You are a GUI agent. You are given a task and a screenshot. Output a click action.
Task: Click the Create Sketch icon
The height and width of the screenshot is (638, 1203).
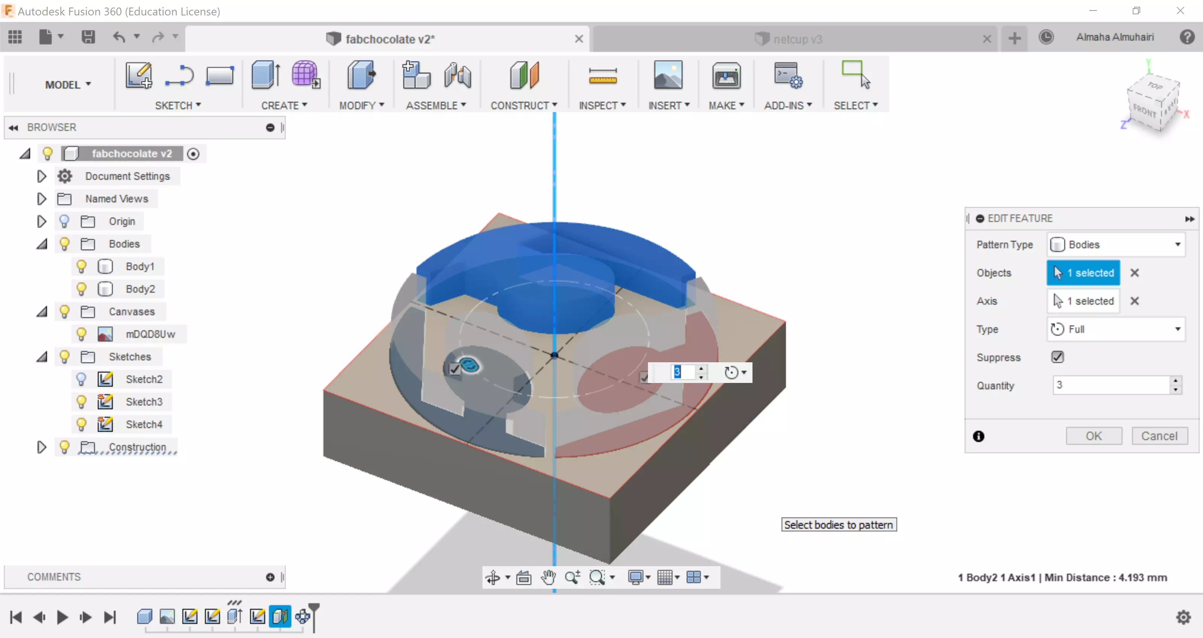[139, 75]
